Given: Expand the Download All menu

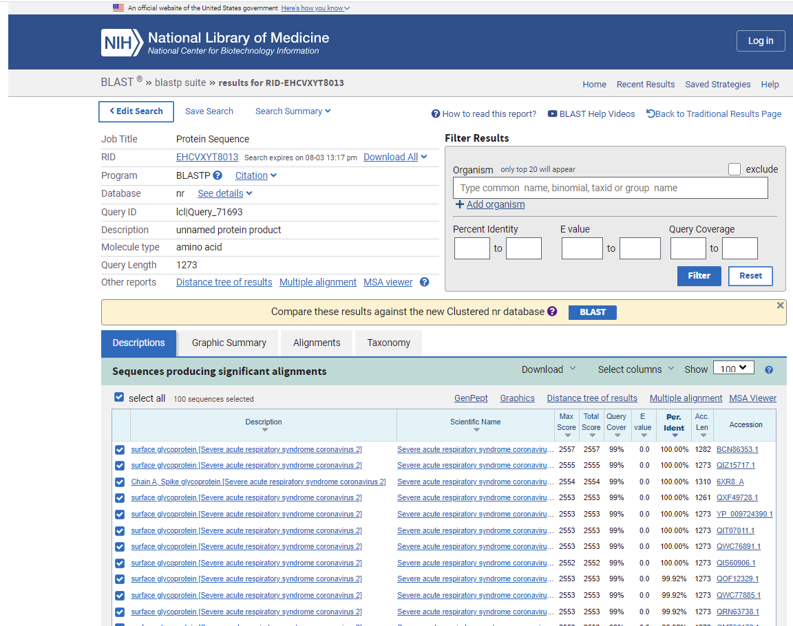Looking at the screenshot, I should pyautogui.click(x=395, y=157).
